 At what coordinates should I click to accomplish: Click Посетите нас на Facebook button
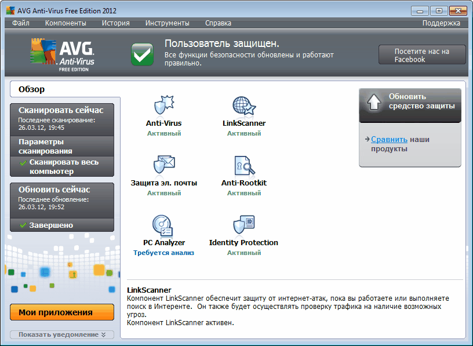coord(422,55)
